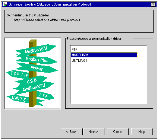Open Help for this dialog
The height and width of the screenshot is (140, 164).
click(142, 131)
